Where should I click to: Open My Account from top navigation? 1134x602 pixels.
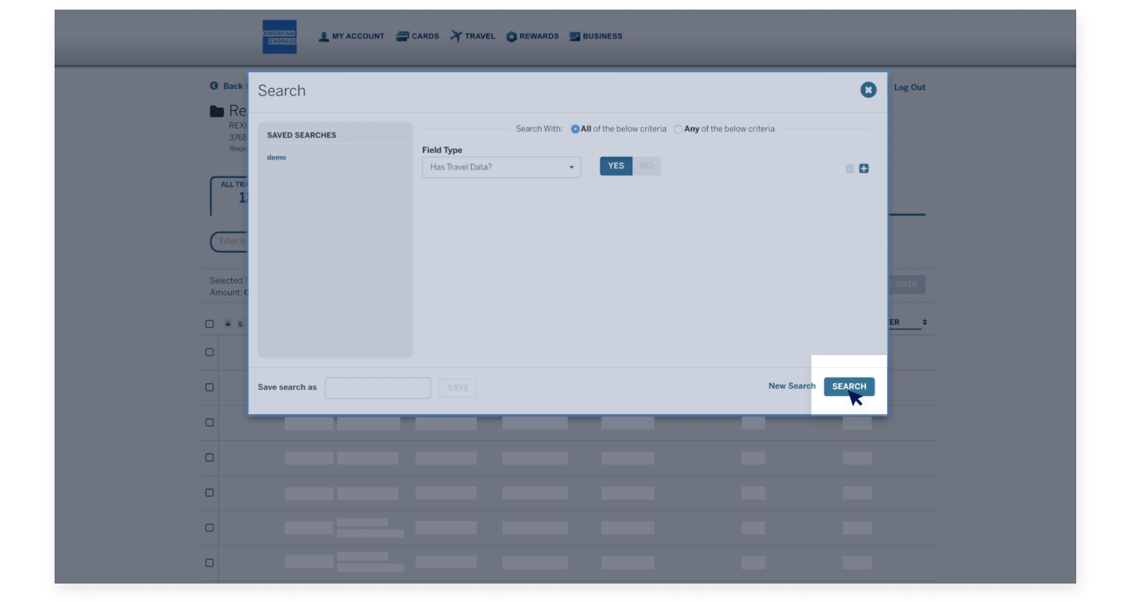pyautogui.click(x=352, y=35)
